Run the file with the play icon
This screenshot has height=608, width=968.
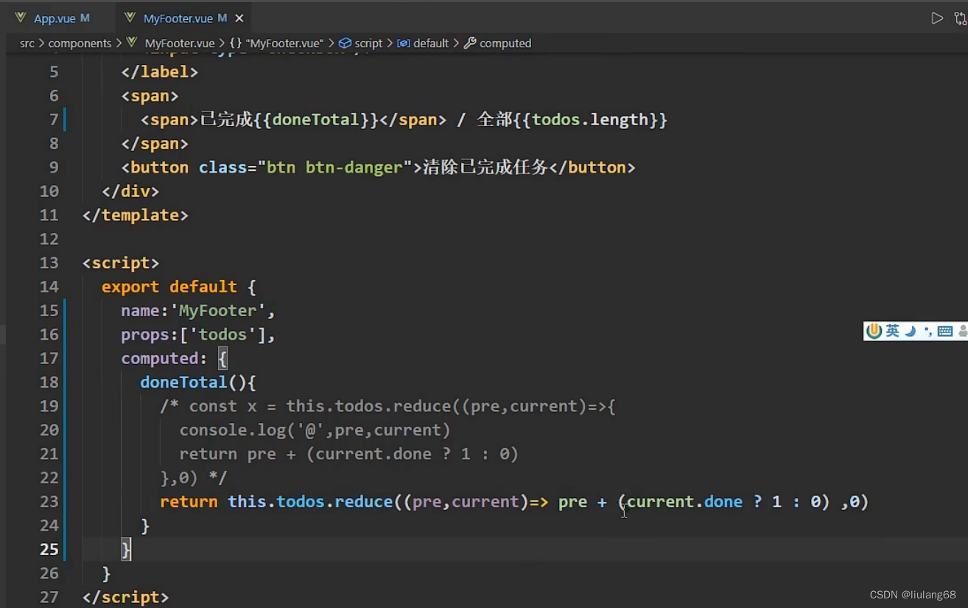(937, 18)
